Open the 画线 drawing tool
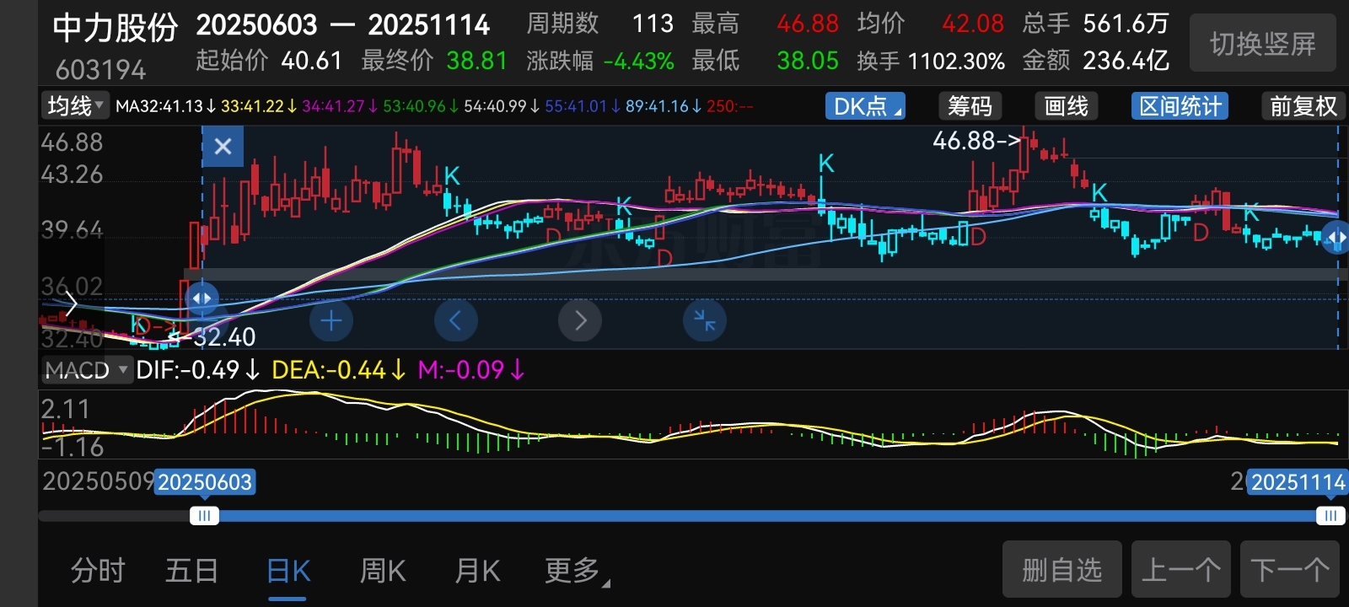 [x=1066, y=106]
